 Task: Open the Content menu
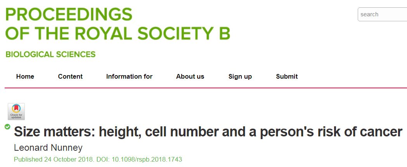click(70, 76)
